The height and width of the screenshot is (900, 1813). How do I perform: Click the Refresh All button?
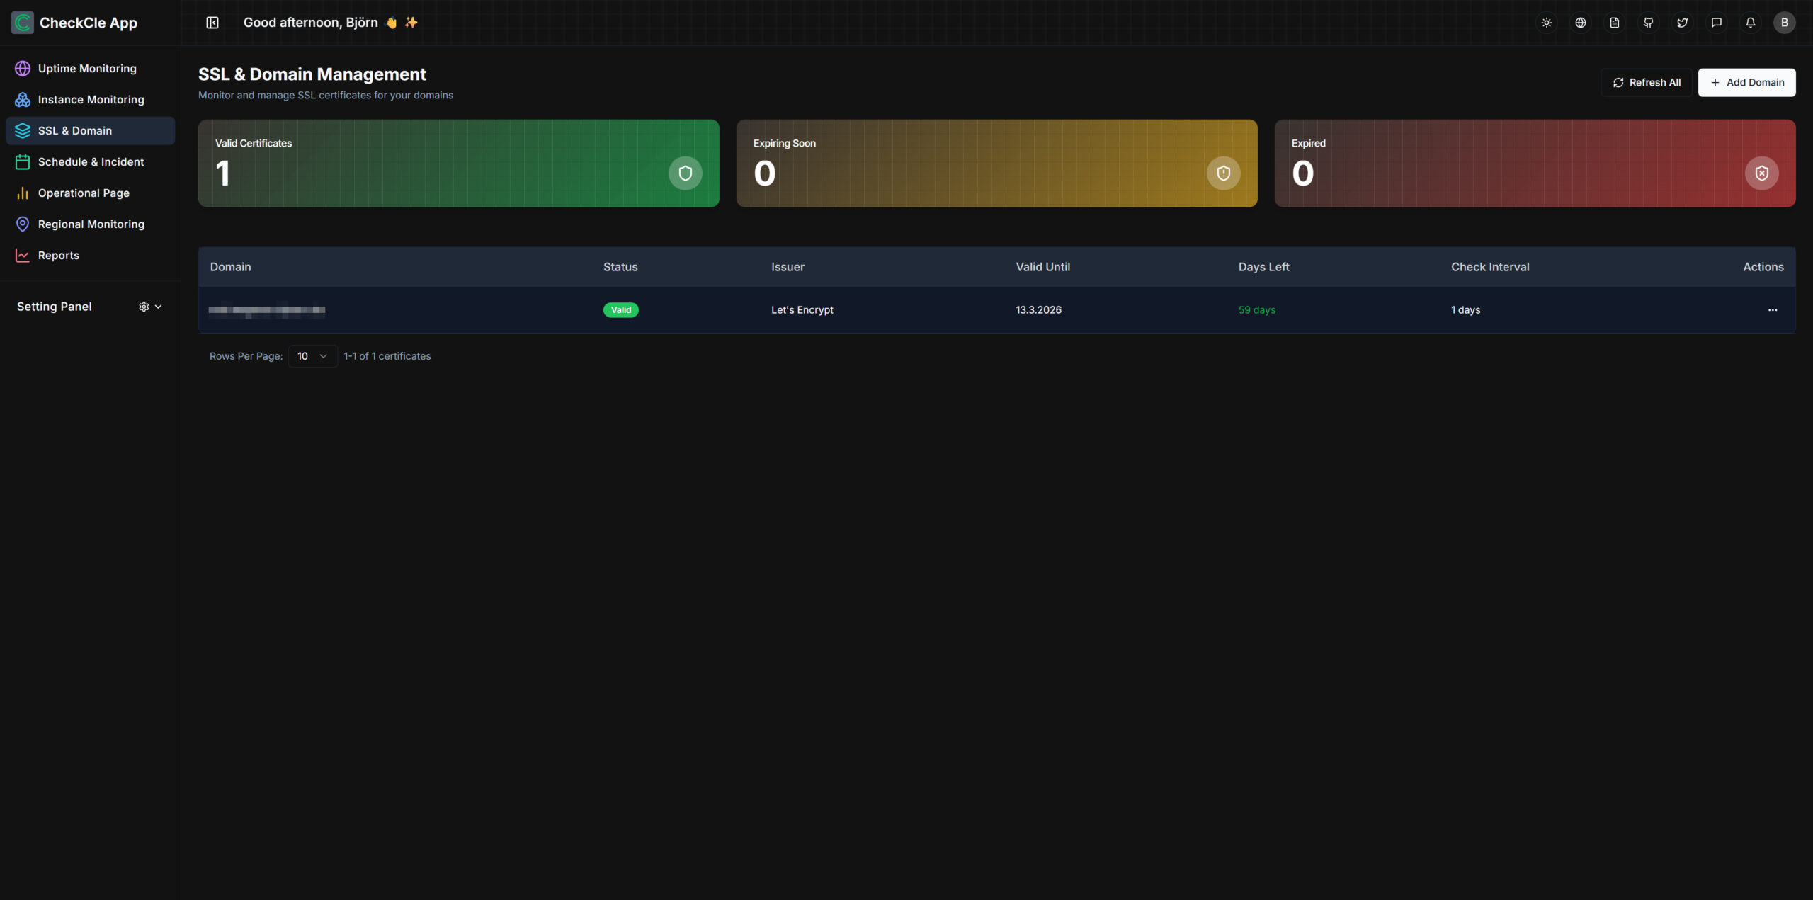coord(1647,83)
